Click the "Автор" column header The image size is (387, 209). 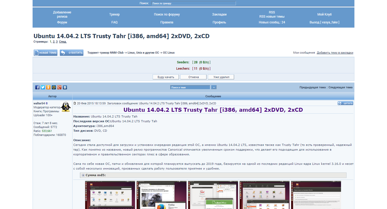coord(52,96)
